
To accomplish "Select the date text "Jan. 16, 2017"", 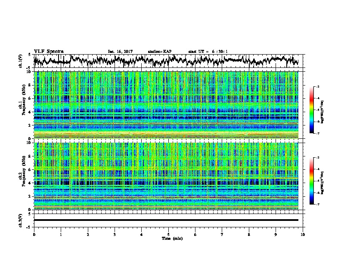I will 120,52.
